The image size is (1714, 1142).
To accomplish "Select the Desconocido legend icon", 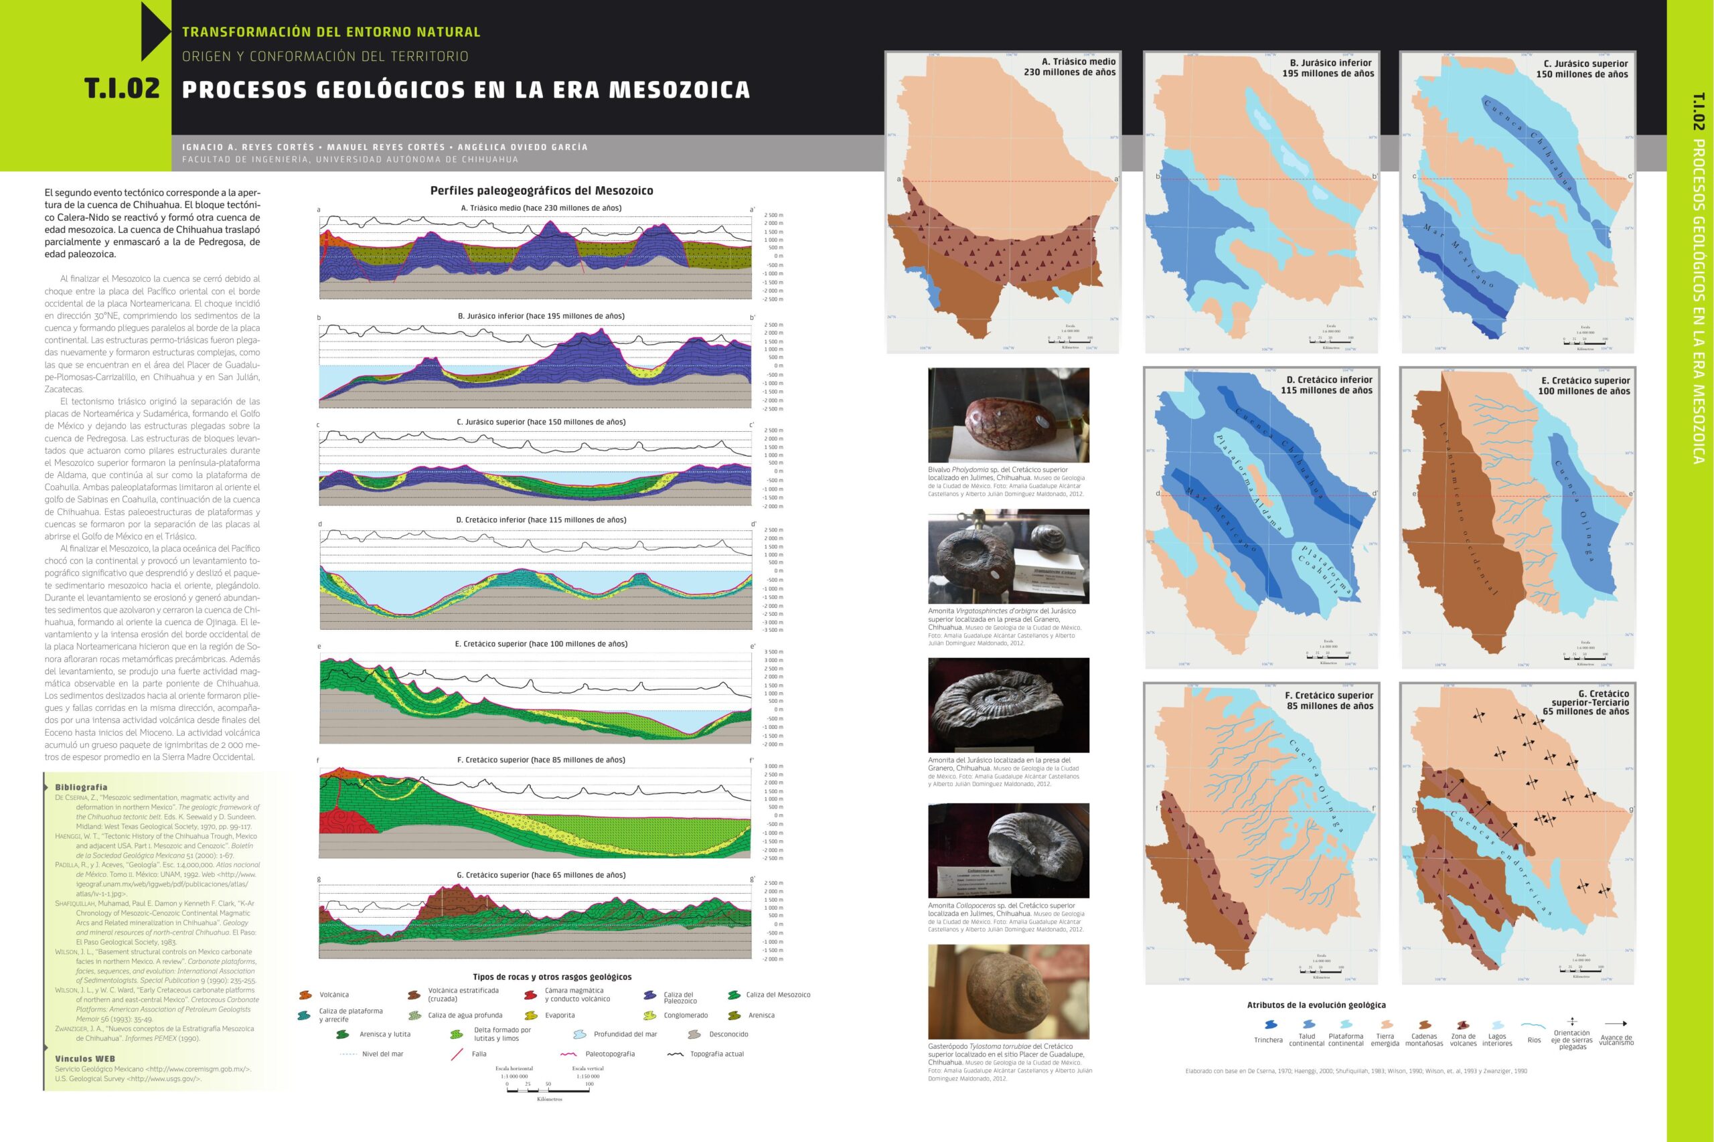I will coord(695,1034).
